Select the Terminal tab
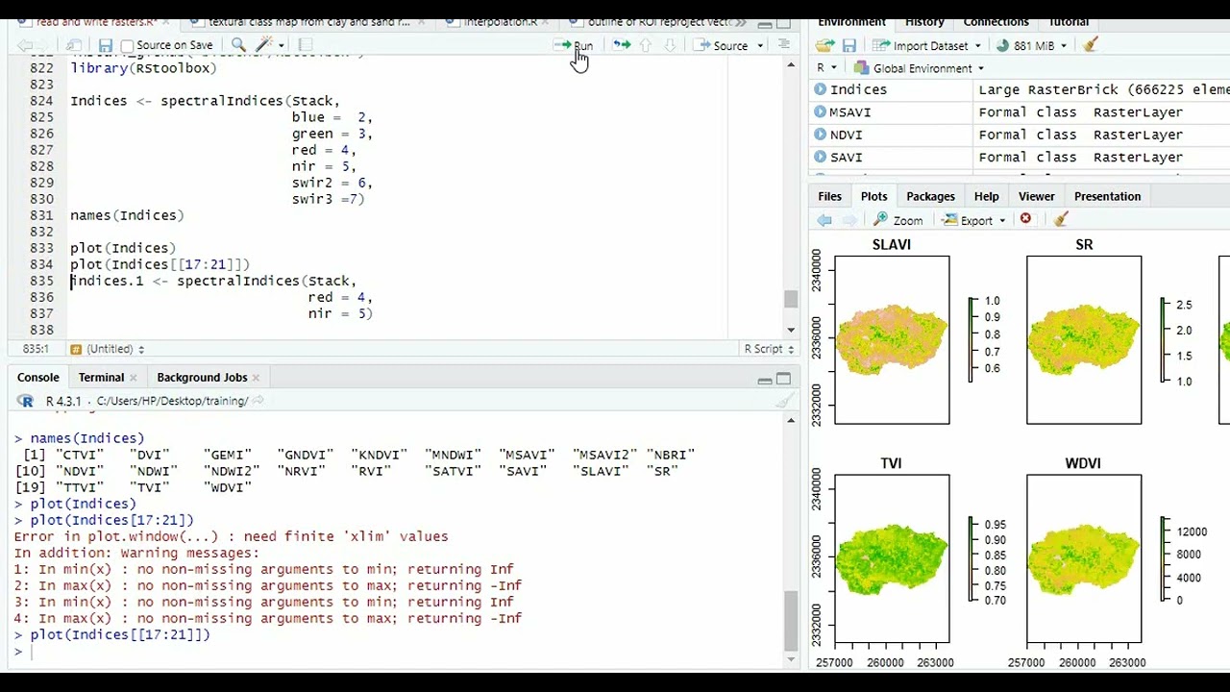The height and width of the screenshot is (692, 1230). point(101,378)
